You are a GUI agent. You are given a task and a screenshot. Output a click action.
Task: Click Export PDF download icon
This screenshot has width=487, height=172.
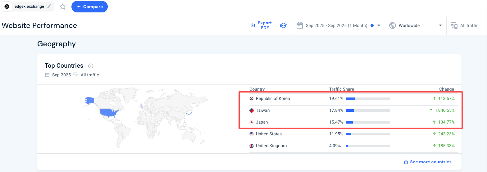(253, 25)
